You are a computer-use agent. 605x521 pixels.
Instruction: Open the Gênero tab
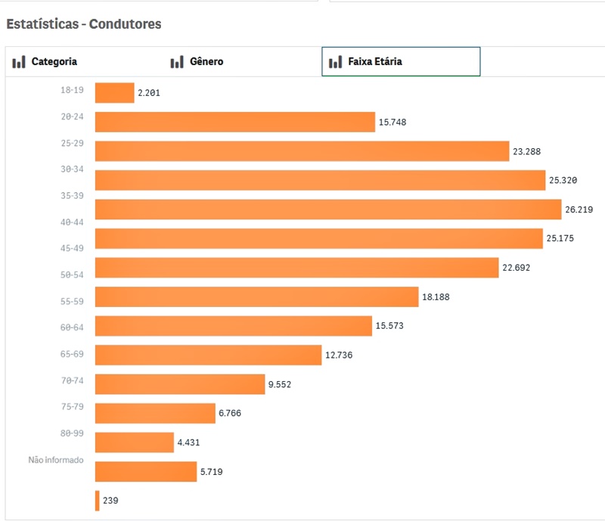click(206, 62)
